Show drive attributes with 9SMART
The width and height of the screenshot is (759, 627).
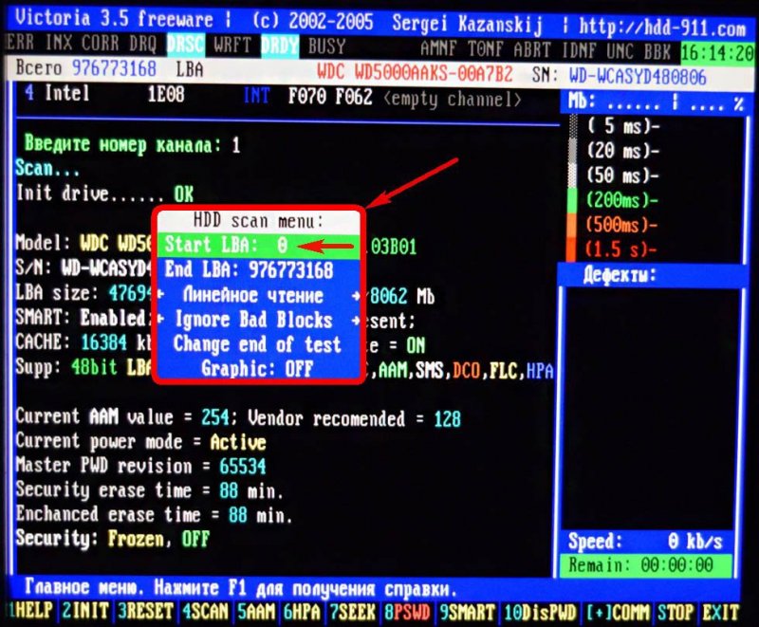[x=467, y=613]
